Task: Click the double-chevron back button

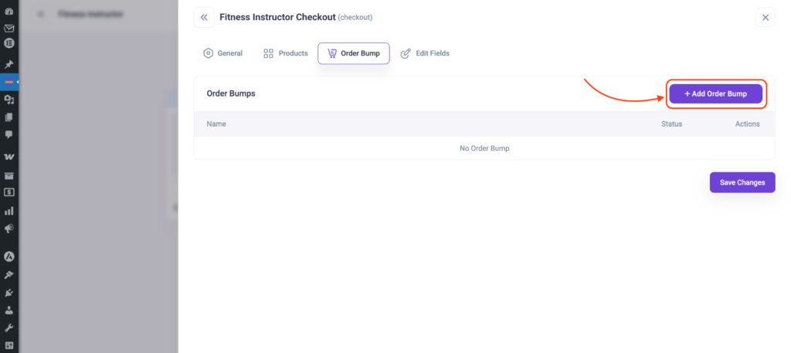Action: coord(204,17)
